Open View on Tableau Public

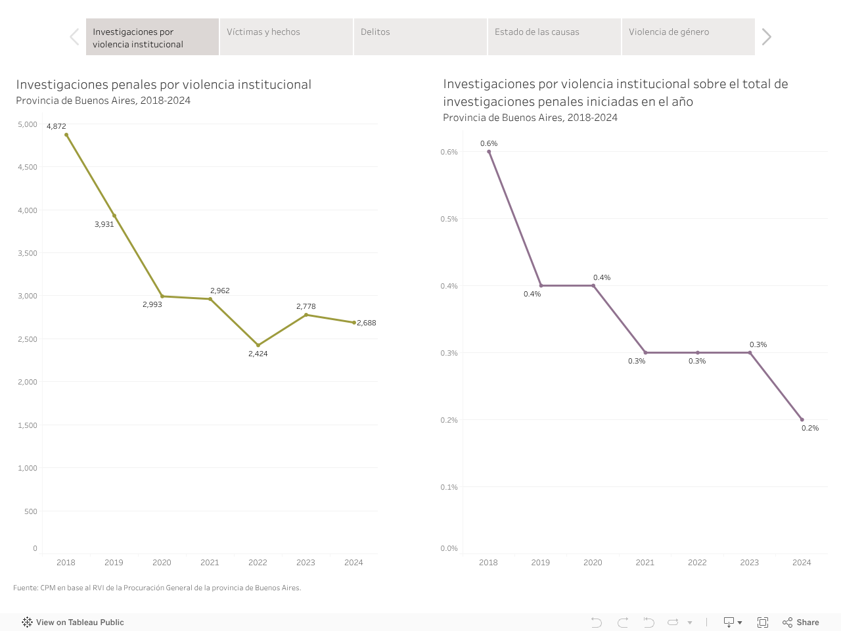(x=73, y=622)
